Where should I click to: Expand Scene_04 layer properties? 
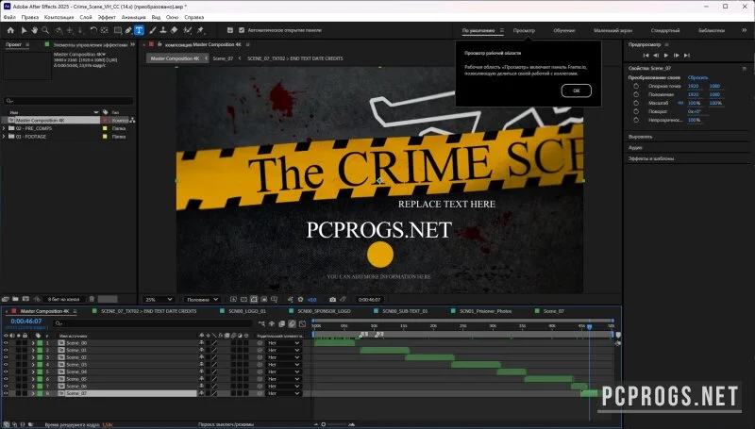point(33,371)
